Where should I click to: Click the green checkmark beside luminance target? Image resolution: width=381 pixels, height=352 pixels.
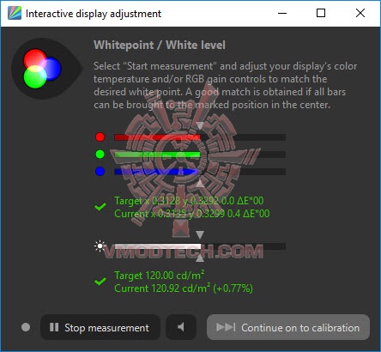(x=100, y=282)
